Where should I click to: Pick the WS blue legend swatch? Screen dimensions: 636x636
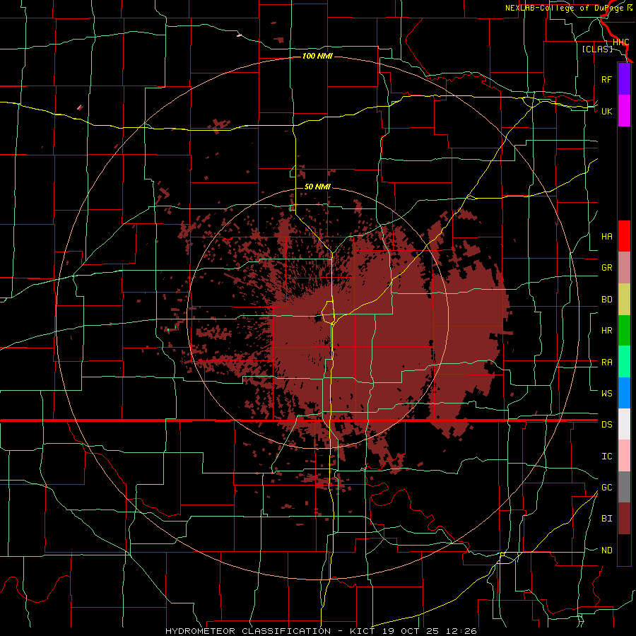[x=624, y=393]
